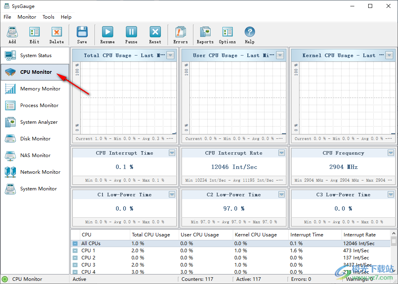Click the CPU 2 row icon
This screenshot has height=284, width=398.
pos(75,258)
